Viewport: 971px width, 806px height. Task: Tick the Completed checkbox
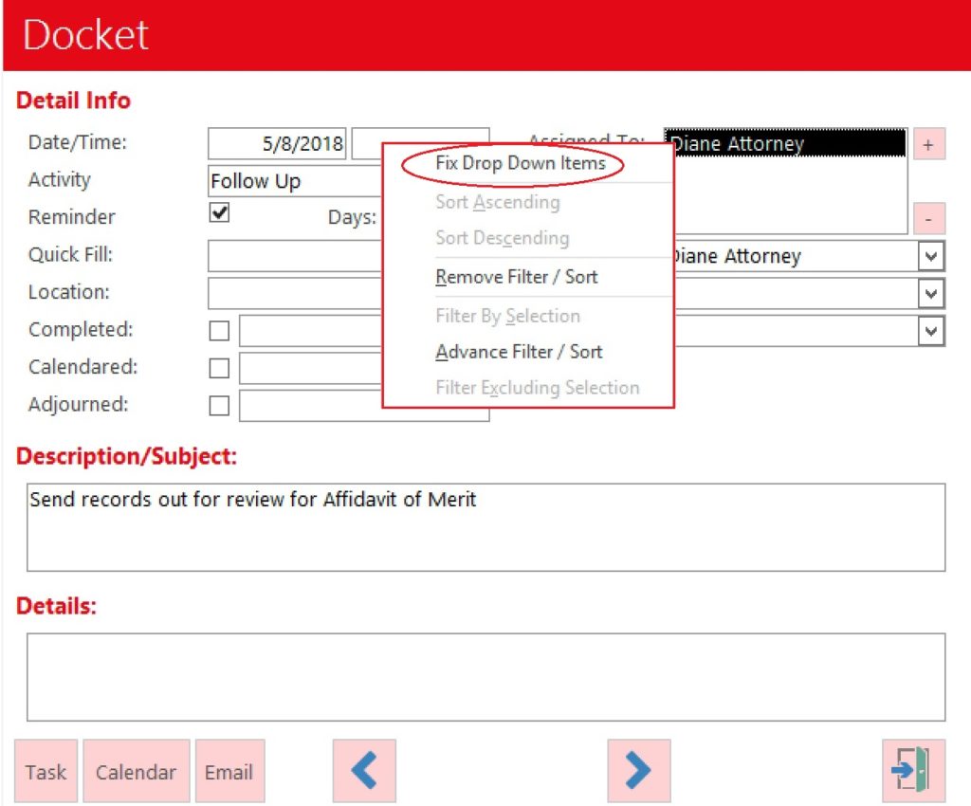click(x=219, y=331)
